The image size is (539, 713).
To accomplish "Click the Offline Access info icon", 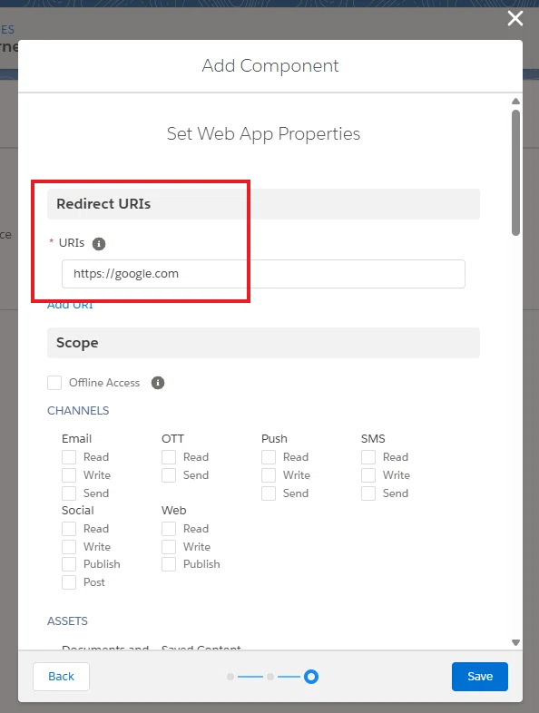I will point(158,383).
